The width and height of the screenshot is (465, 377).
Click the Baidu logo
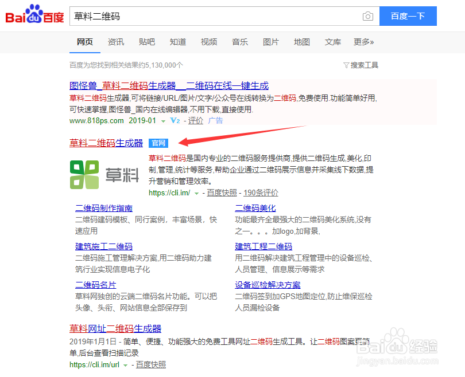point(34,14)
